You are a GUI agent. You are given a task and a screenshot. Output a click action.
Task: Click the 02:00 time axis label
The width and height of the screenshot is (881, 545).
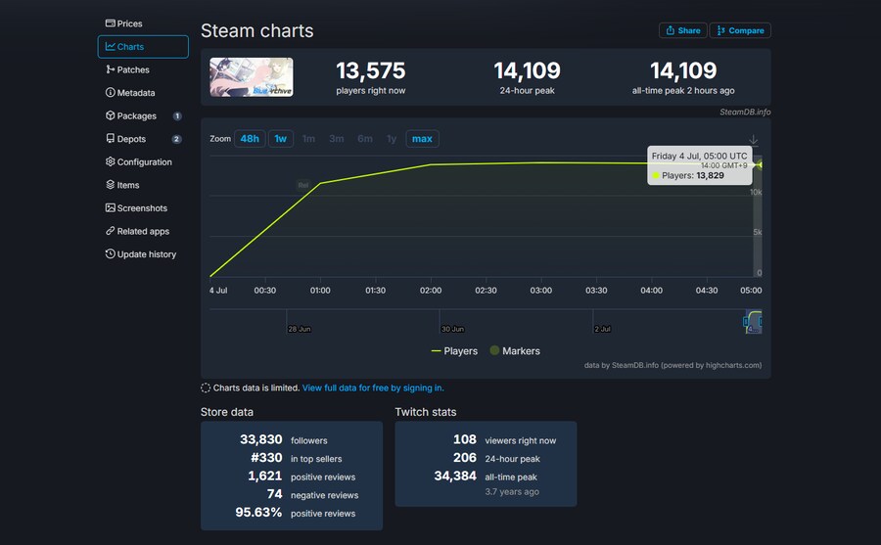[431, 291]
